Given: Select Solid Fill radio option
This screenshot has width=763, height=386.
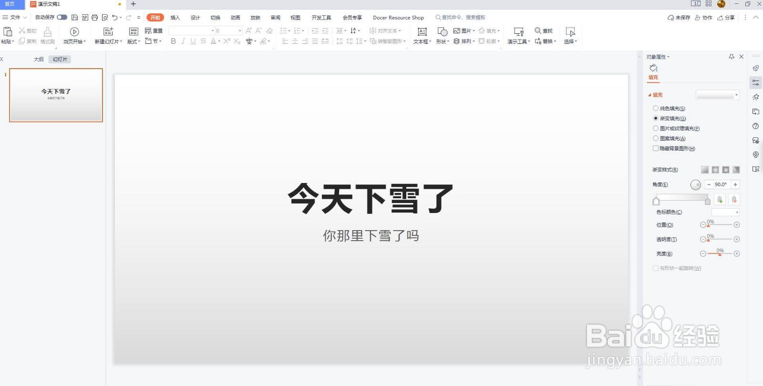Looking at the screenshot, I should 656,109.
